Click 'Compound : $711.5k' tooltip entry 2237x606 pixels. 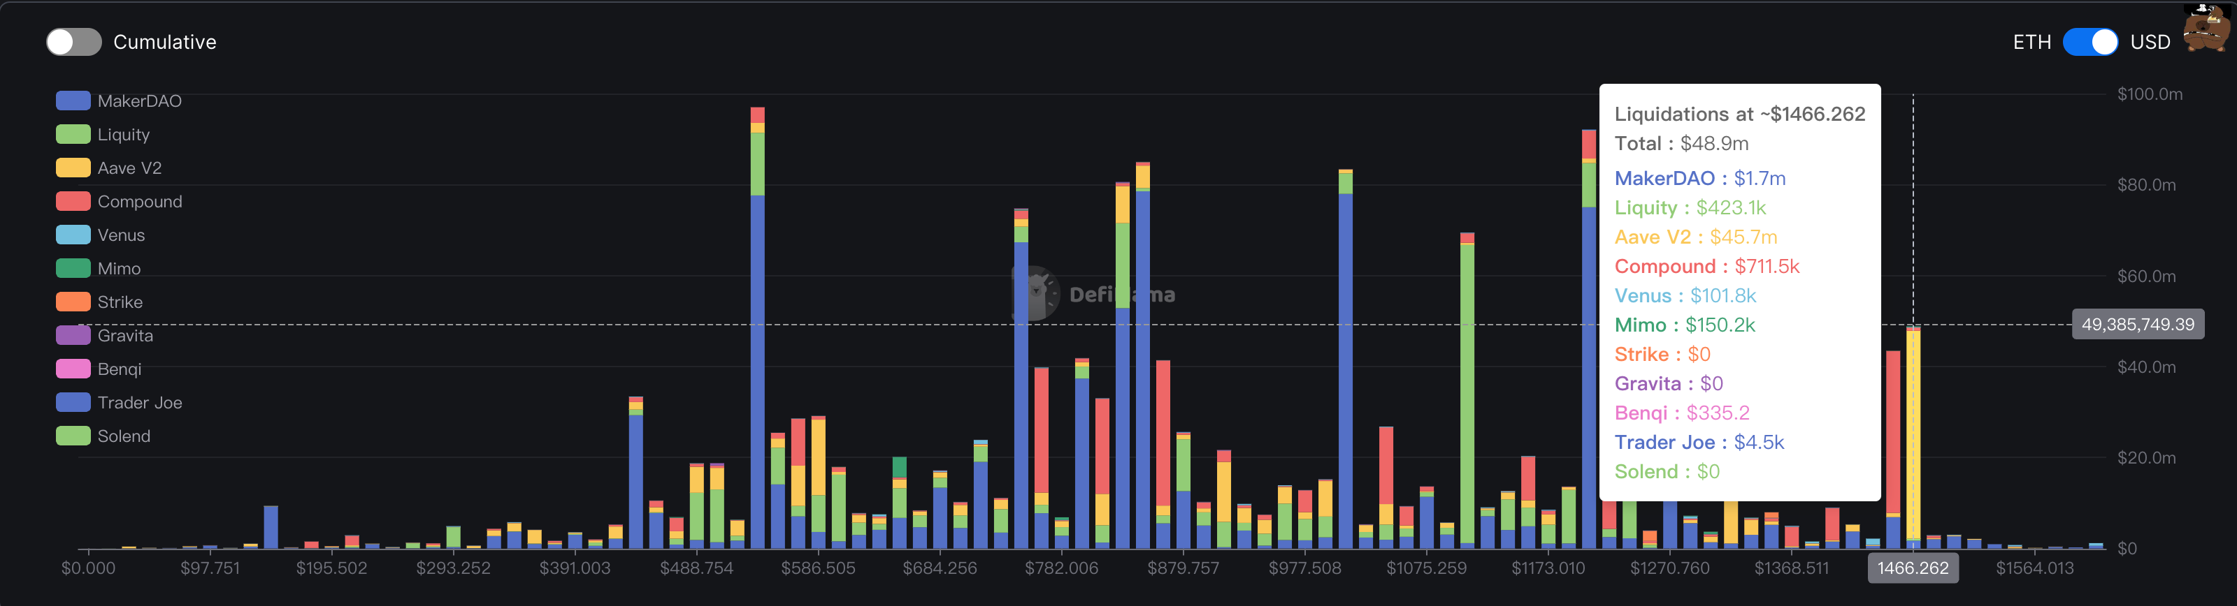pos(1706,266)
